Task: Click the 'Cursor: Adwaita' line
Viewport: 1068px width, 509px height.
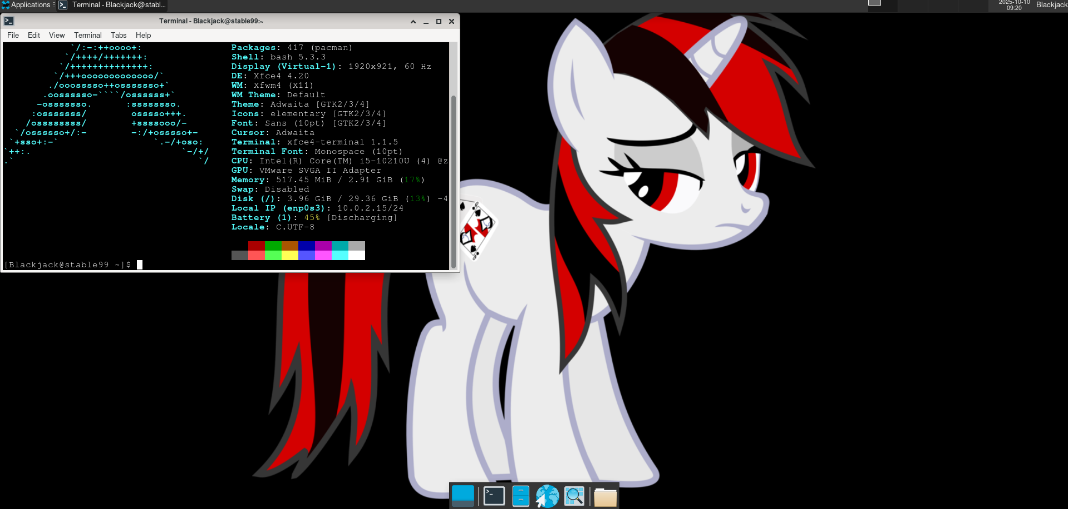Action: tap(273, 132)
